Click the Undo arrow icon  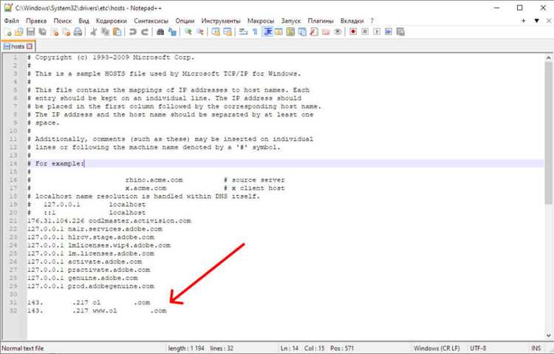click(133, 32)
